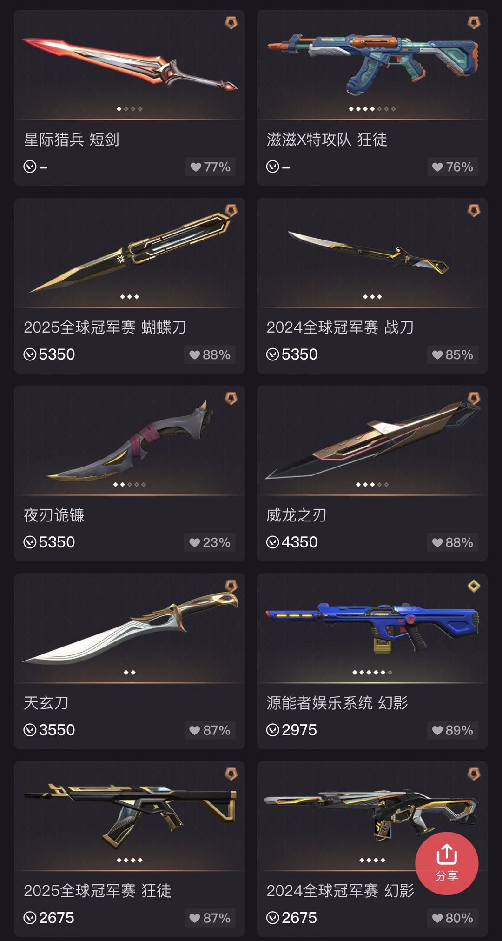The image size is (502, 941).
Task: Open the 2025全球冠军赛 蝴蝶刀 skin image
Action: click(x=130, y=252)
